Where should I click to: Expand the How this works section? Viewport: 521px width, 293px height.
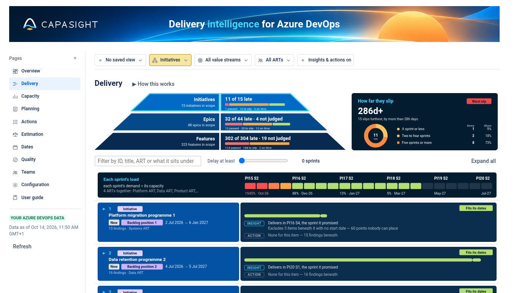tap(153, 84)
